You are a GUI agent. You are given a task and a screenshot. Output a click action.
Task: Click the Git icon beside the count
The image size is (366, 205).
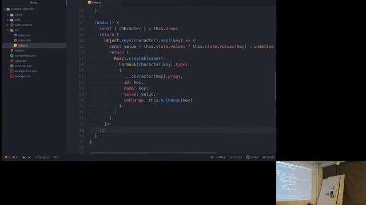tap(264, 157)
